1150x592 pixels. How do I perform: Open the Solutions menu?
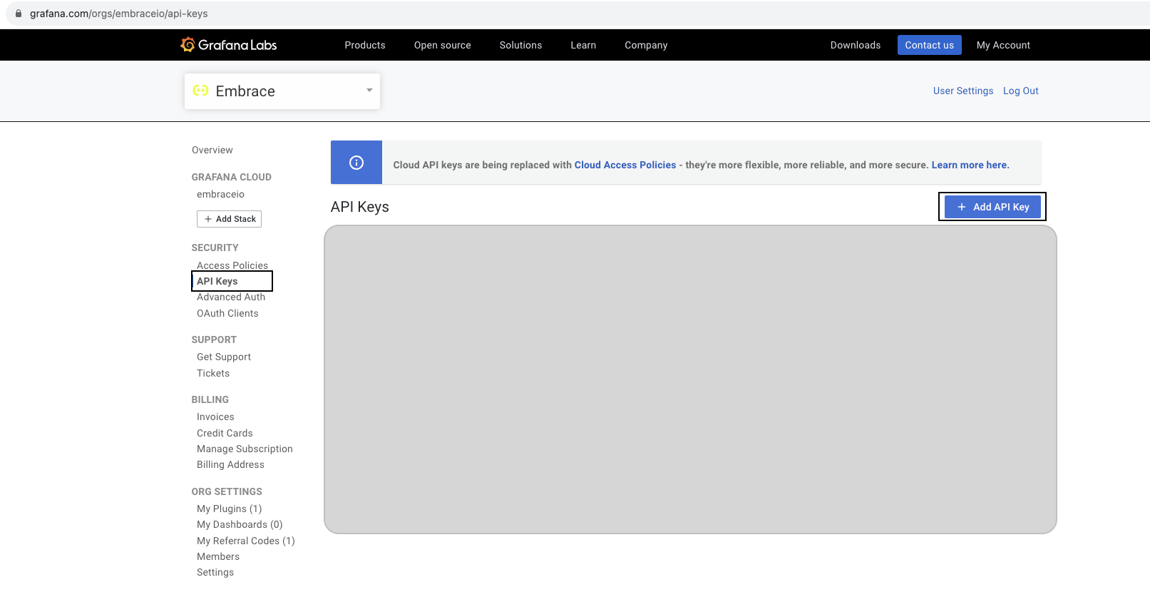point(520,45)
